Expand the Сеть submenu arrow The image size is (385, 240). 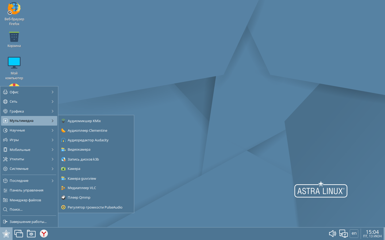pos(52,102)
